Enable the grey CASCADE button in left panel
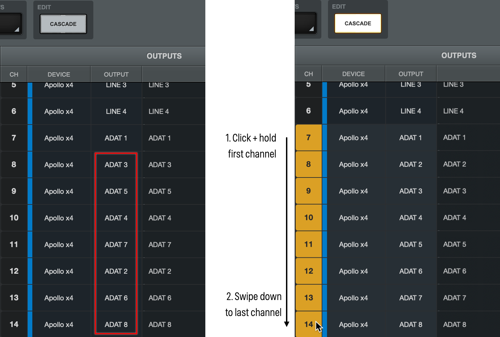 [x=63, y=24]
